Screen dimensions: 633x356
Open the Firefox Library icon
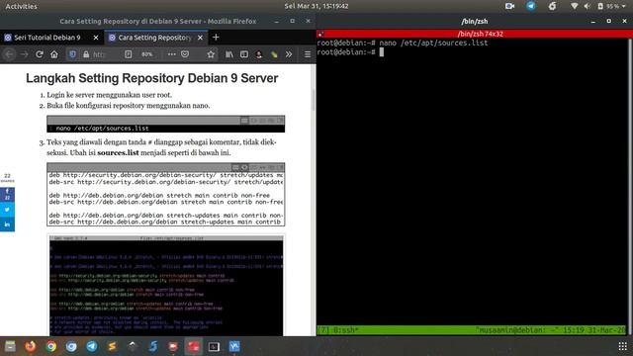pos(229,54)
